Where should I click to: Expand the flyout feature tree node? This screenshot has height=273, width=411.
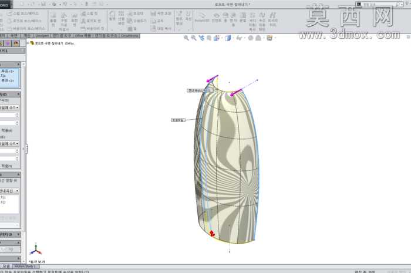(28, 43)
